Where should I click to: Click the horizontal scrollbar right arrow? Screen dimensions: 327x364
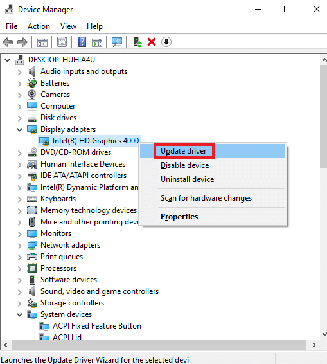[314, 345]
